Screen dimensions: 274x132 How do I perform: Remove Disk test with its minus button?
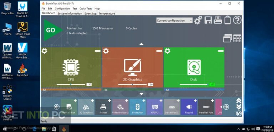click(x=220, y=51)
